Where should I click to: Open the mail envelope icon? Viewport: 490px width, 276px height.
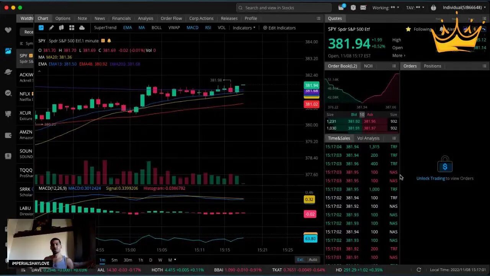[x=363, y=7]
